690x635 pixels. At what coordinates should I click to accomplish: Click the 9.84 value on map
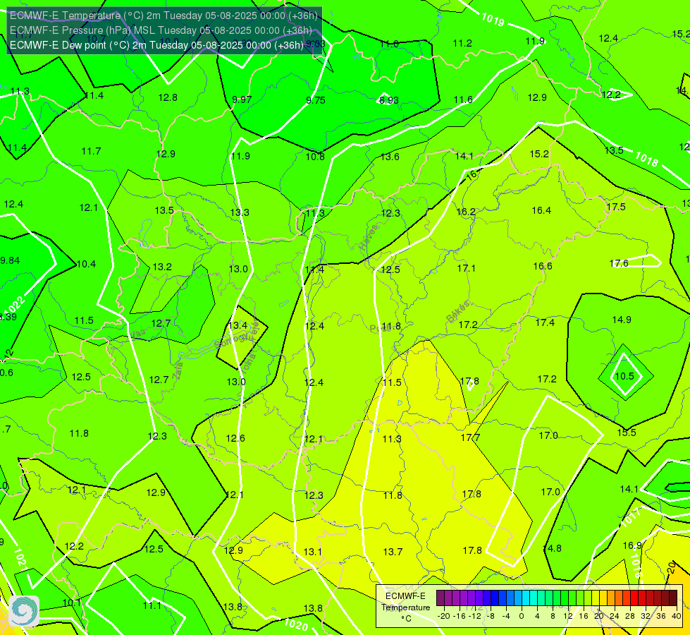click(10, 260)
